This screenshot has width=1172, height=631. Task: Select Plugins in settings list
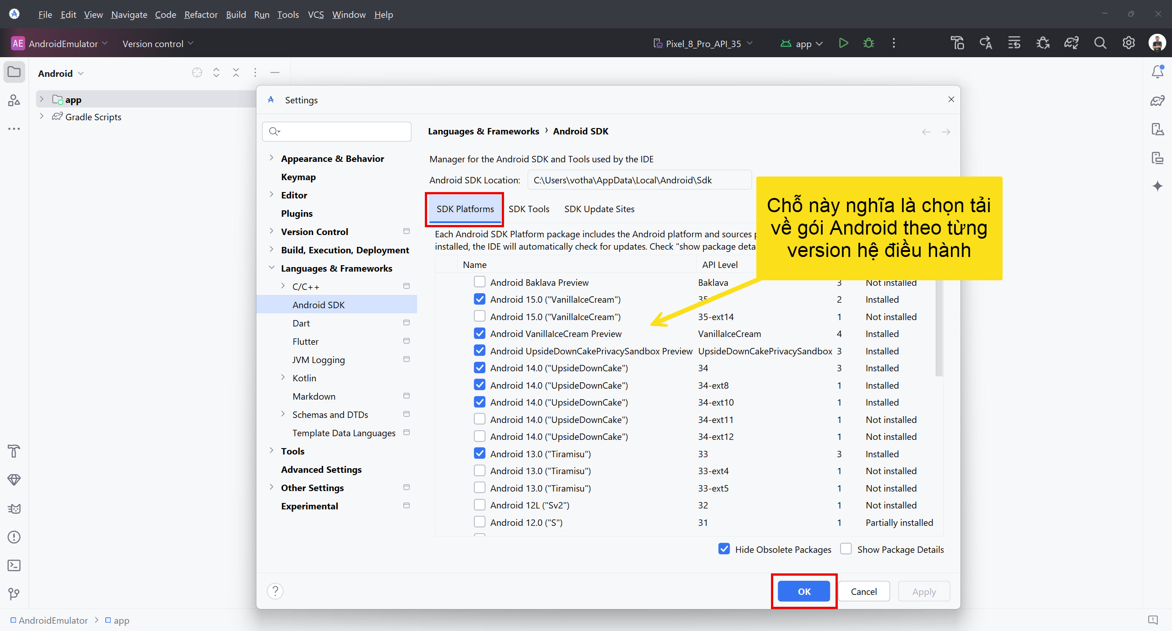(297, 214)
